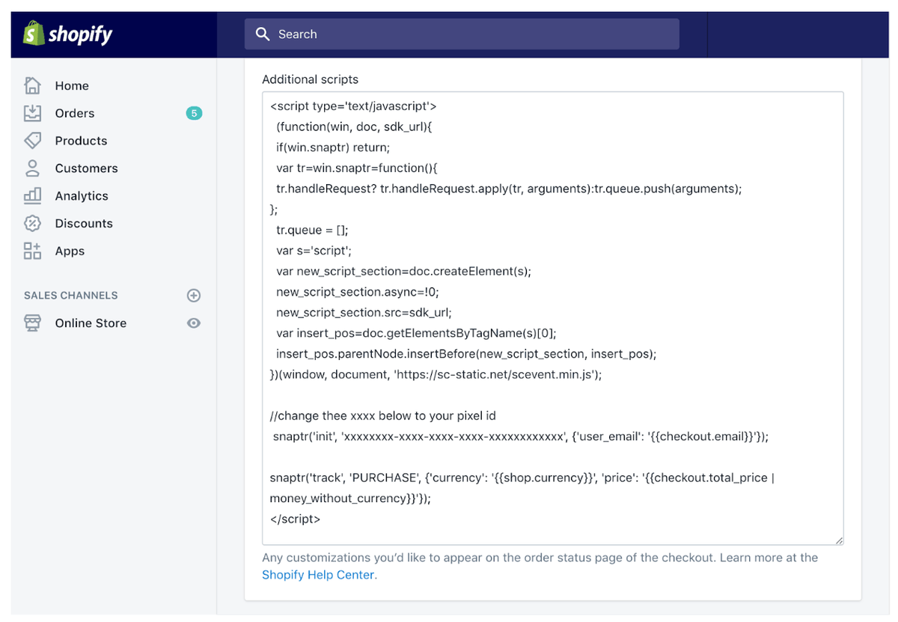Click the "money_without_currency}}'});" line
Viewport: 898px width, 622px height.
tap(350, 498)
